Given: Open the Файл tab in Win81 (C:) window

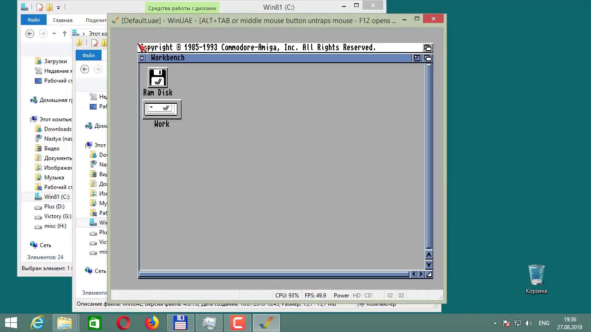Looking at the screenshot, I should [x=33, y=20].
